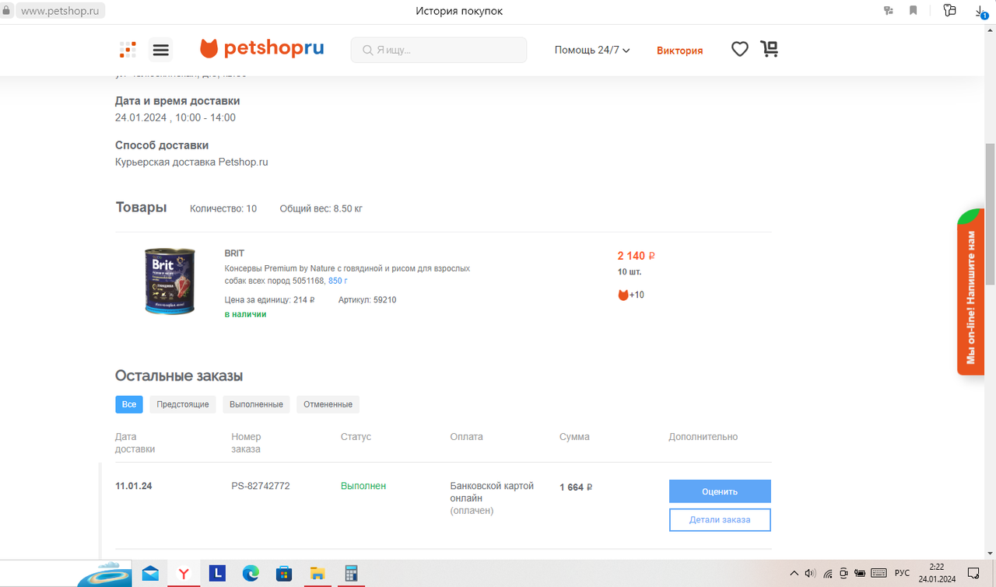Expand the Помощь 24/7 dropdown
The width and height of the screenshot is (996, 587).
(592, 50)
